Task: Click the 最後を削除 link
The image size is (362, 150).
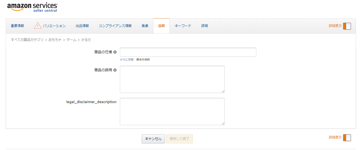Action: 143,59
